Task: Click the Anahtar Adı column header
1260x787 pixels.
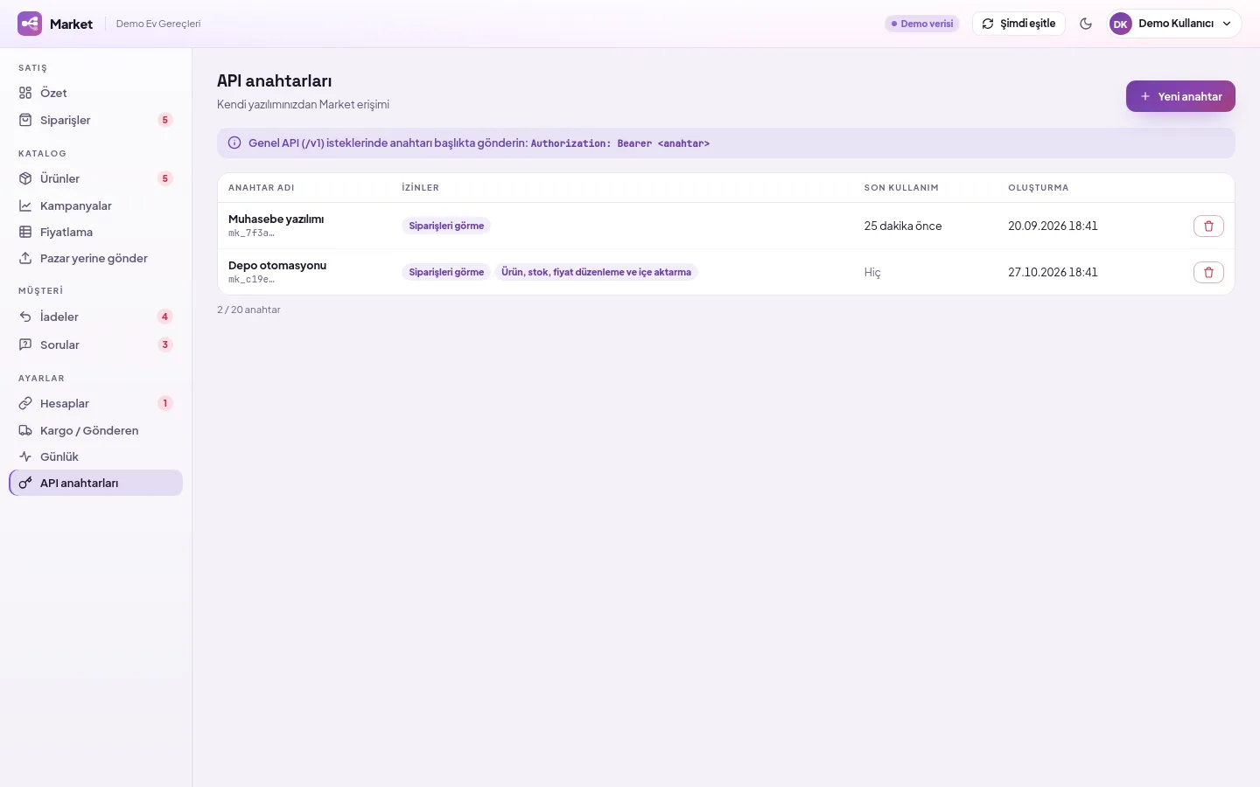Action: (261, 188)
